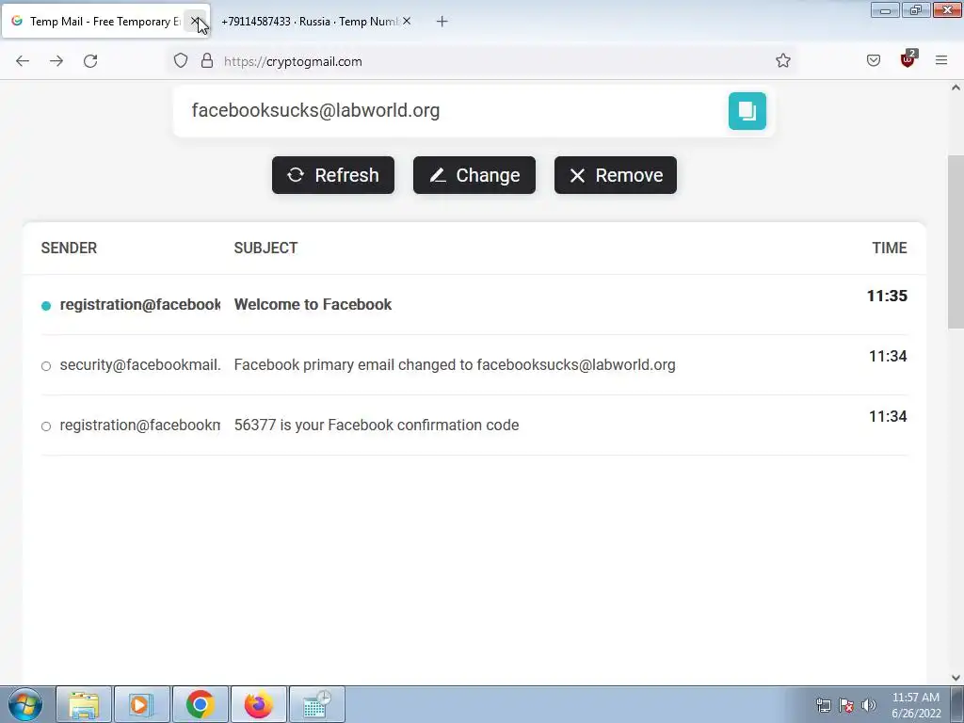Viewport: 964px width, 723px height.
Task: Open Google Chrome from the taskbar
Action: (x=200, y=704)
